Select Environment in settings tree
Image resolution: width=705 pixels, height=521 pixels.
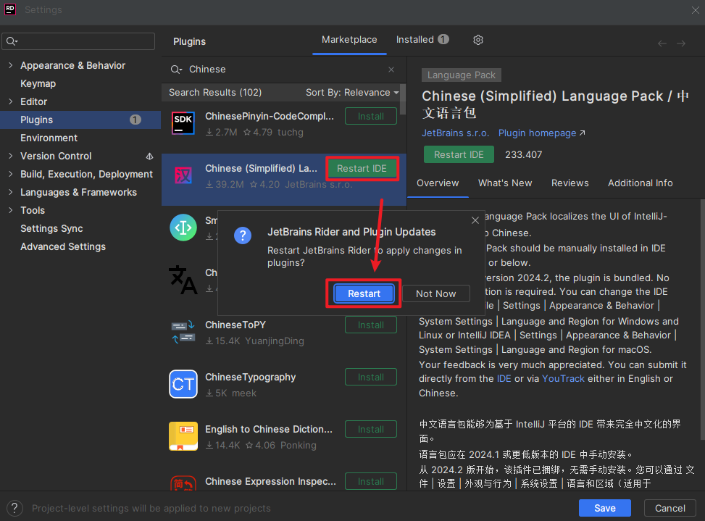click(49, 138)
